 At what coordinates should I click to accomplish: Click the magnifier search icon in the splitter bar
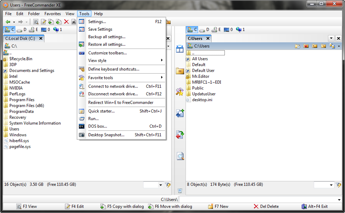180,156
